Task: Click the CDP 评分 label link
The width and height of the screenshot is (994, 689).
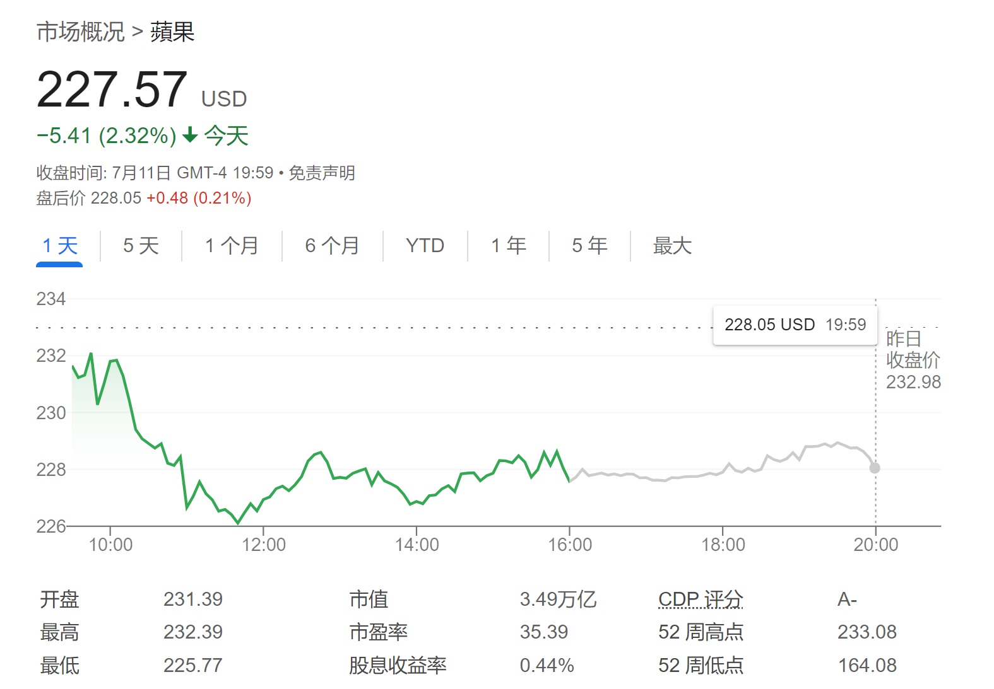Action: click(701, 599)
